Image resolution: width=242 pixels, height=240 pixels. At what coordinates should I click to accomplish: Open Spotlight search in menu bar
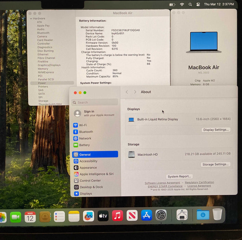click(x=190, y=4)
